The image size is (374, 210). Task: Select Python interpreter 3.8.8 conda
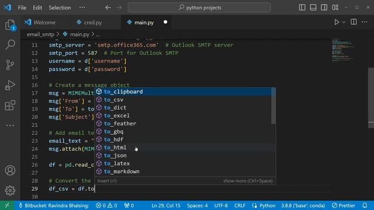303,205
